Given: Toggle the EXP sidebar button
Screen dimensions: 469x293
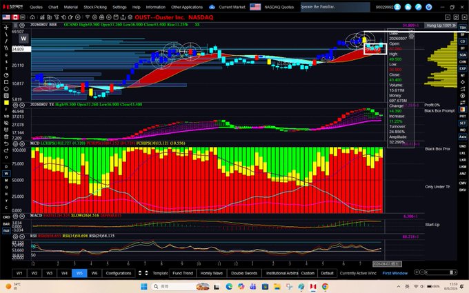Looking at the screenshot, I should [x=462, y=68].
